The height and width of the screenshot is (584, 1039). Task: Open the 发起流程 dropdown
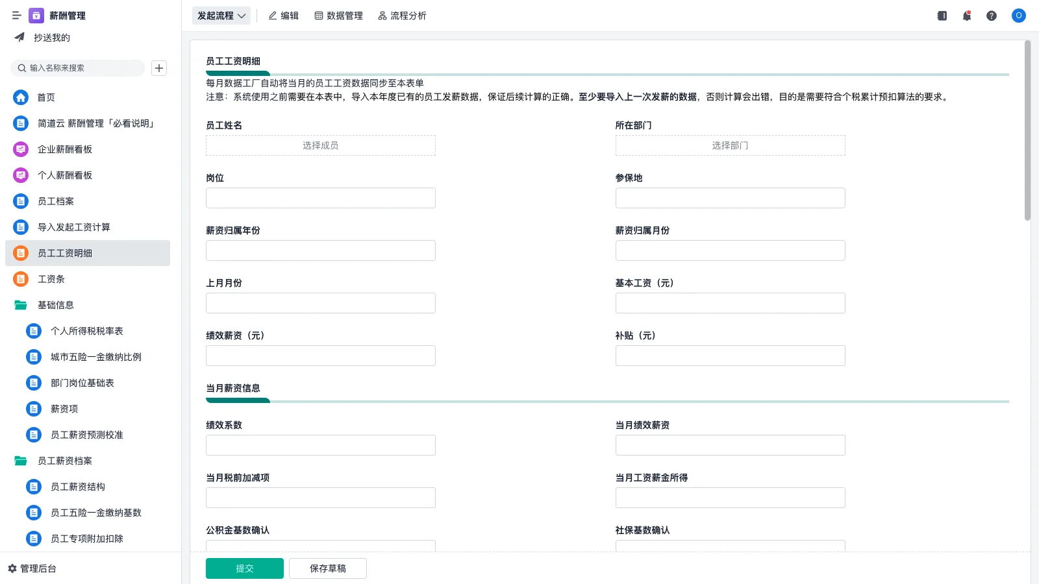[221, 16]
